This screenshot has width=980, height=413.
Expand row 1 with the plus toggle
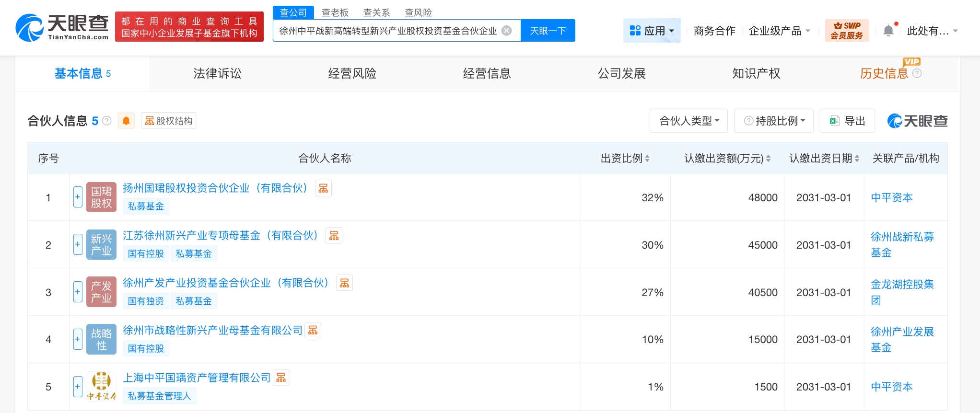(x=78, y=197)
